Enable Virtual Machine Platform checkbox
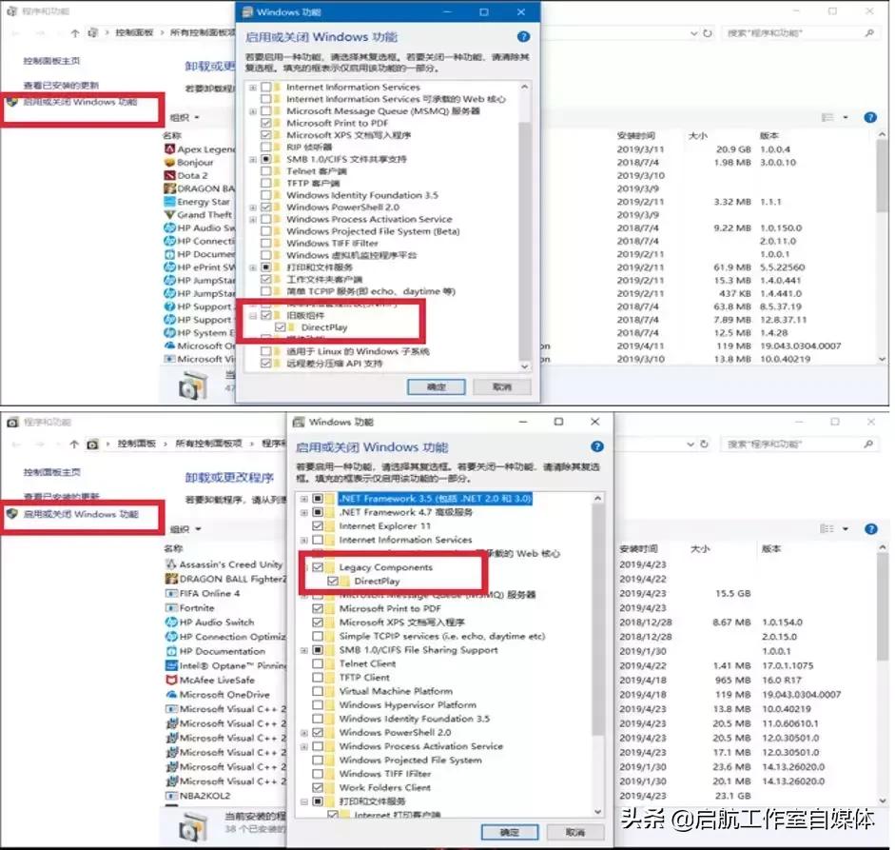 [318, 691]
